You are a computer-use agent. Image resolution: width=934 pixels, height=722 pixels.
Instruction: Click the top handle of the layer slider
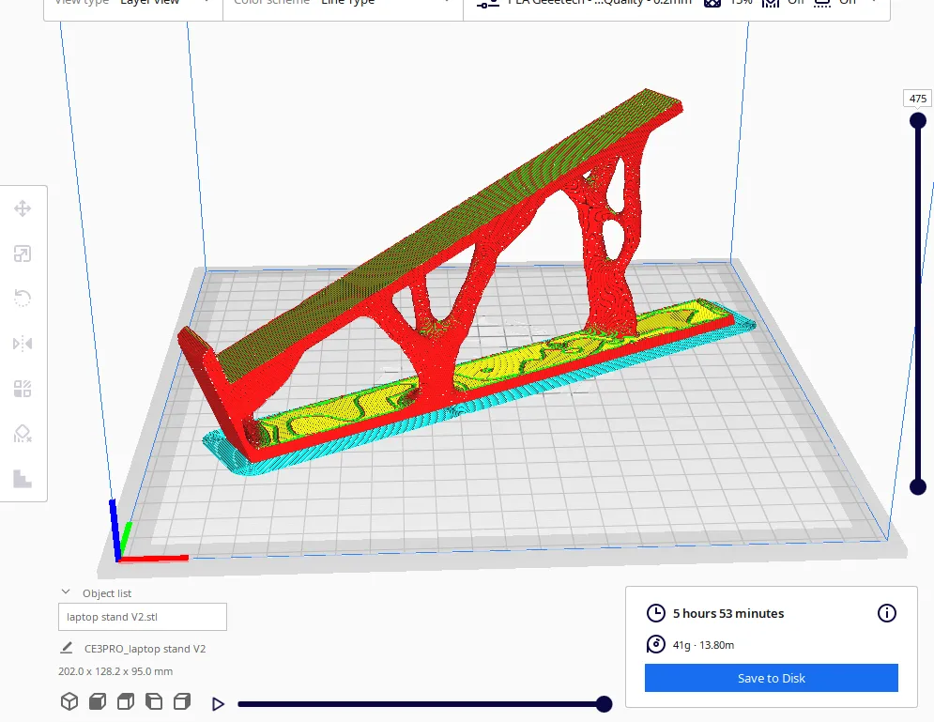coord(918,120)
